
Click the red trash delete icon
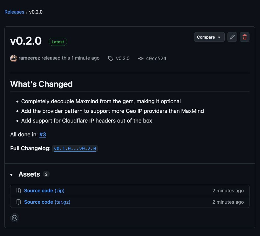[x=245, y=37]
